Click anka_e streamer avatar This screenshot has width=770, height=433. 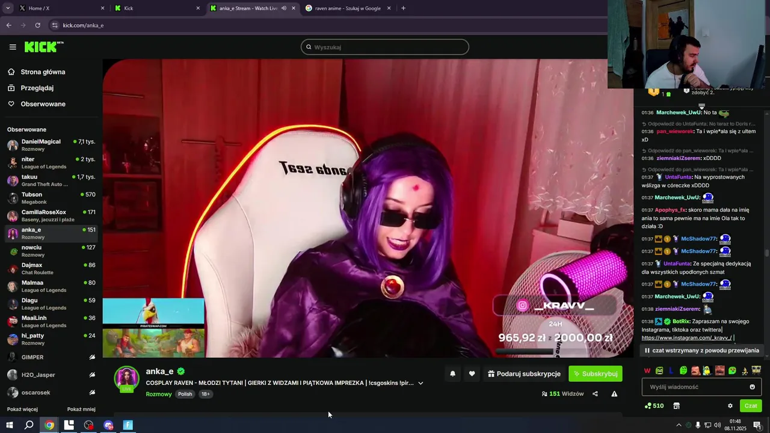coord(127,379)
